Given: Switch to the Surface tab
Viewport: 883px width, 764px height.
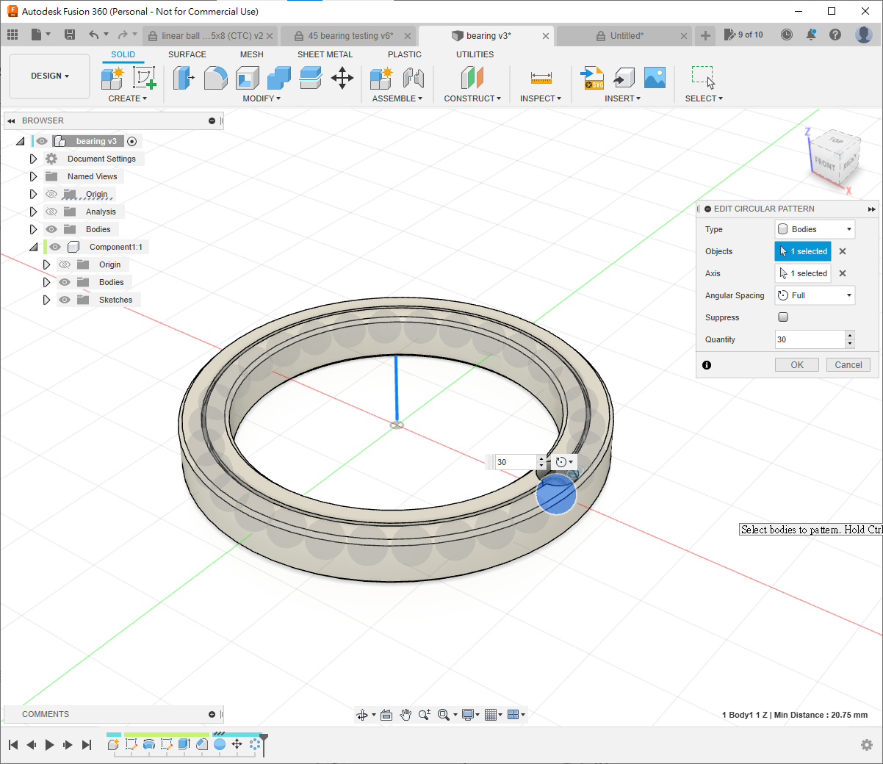Looking at the screenshot, I should [x=187, y=54].
